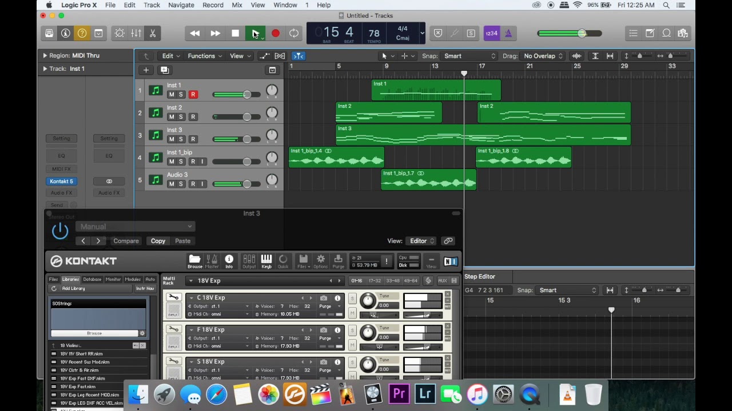Open Smart Controls from the toolbar
This screenshot has height=411, width=732.
[120, 33]
